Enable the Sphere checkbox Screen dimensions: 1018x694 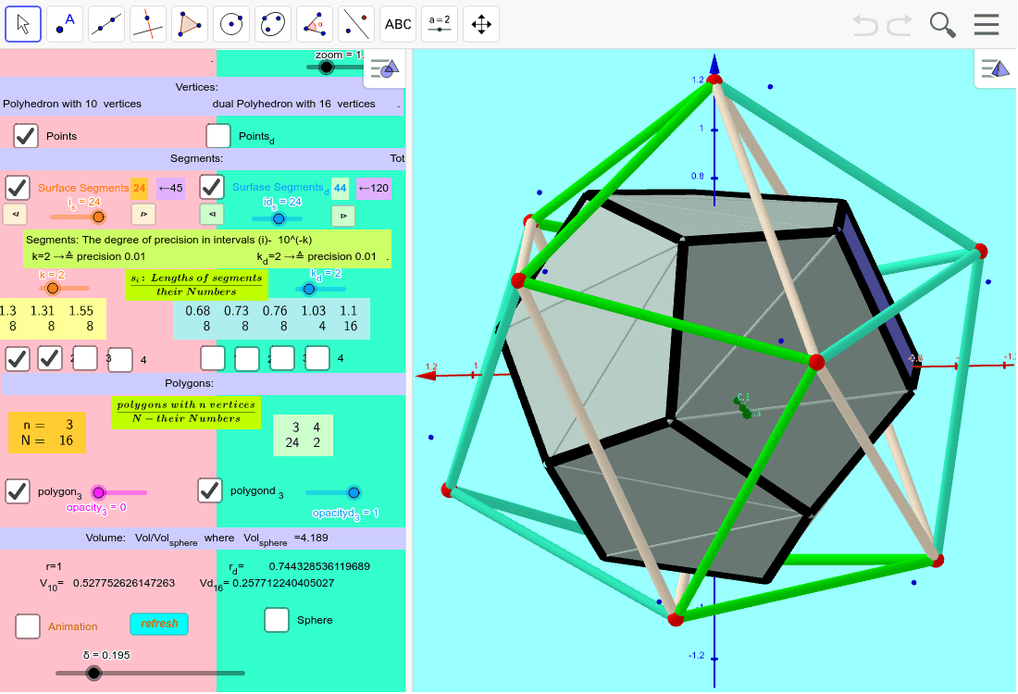pyautogui.click(x=276, y=620)
